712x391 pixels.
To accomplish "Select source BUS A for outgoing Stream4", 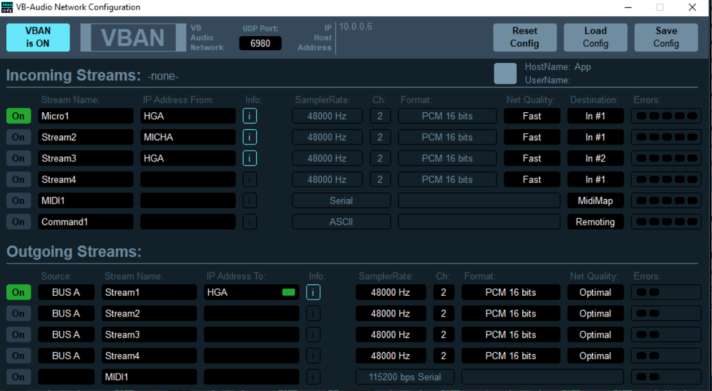I will click(66, 356).
